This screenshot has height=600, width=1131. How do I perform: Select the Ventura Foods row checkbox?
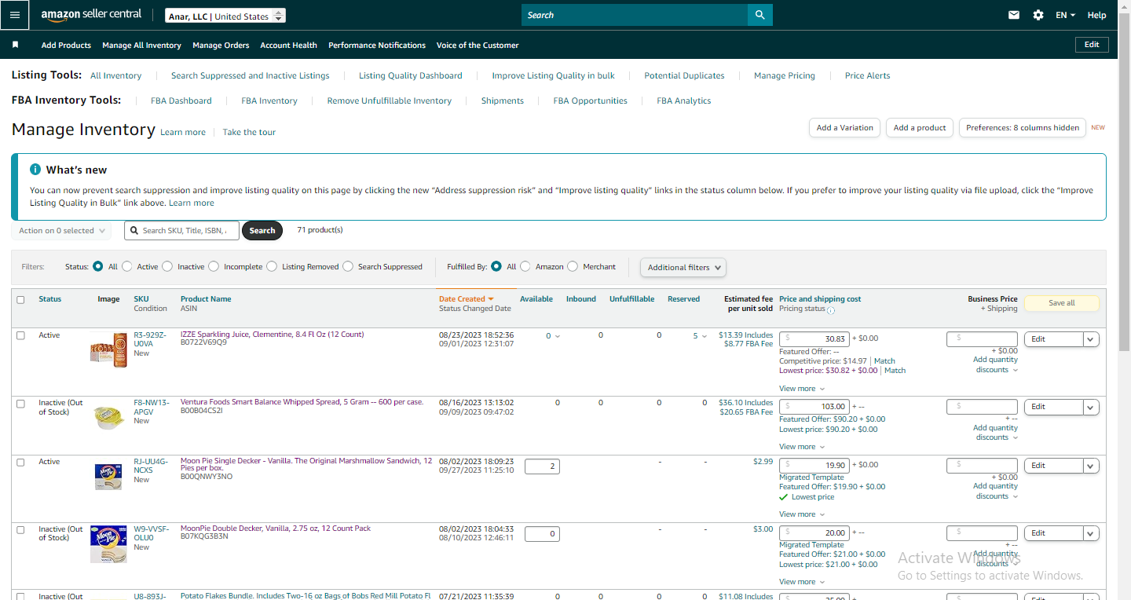pos(20,403)
